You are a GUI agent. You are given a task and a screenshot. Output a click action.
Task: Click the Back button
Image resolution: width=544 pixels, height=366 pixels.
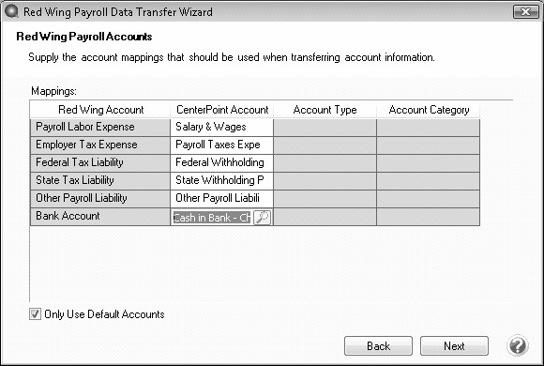[x=378, y=346]
